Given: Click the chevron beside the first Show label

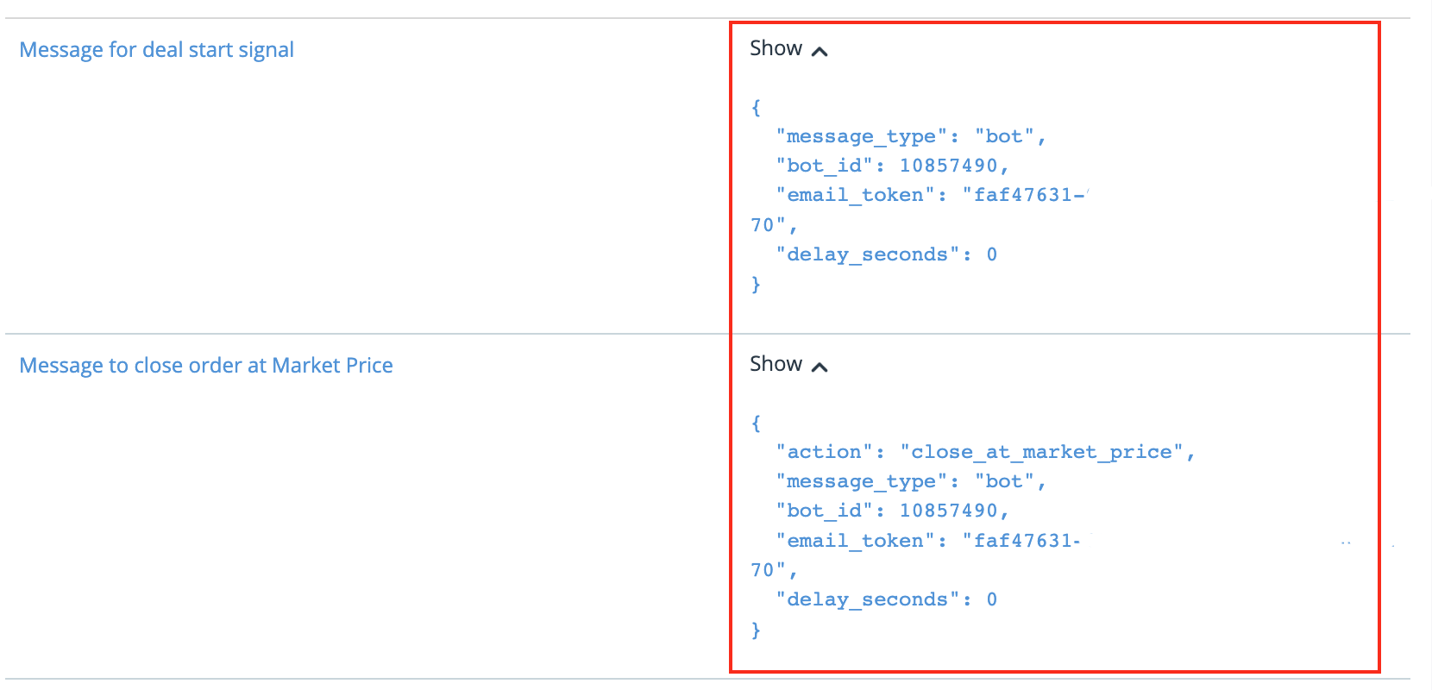Looking at the screenshot, I should click(820, 52).
